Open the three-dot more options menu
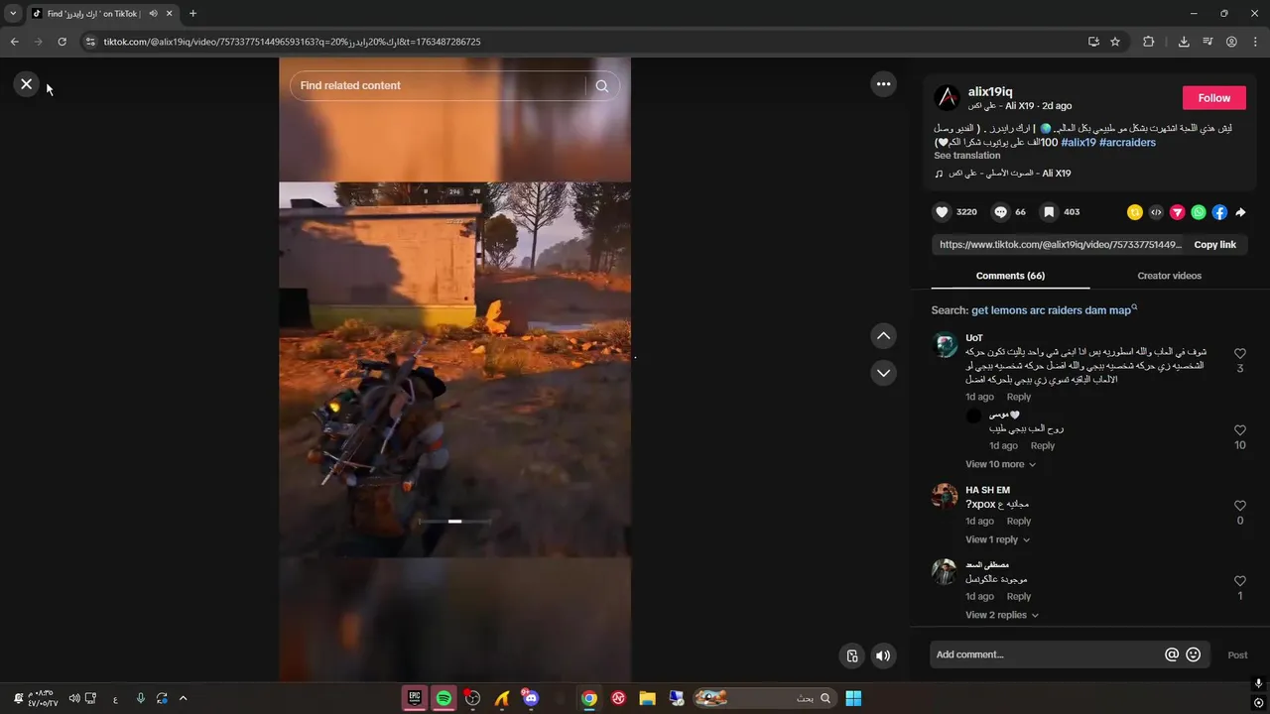This screenshot has height=714, width=1270. click(883, 84)
